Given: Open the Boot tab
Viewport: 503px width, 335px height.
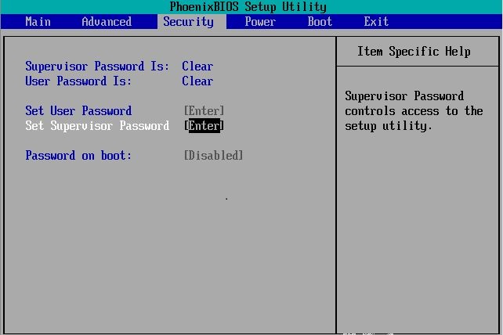Looking at the screenshot, I should coord(320,22).
